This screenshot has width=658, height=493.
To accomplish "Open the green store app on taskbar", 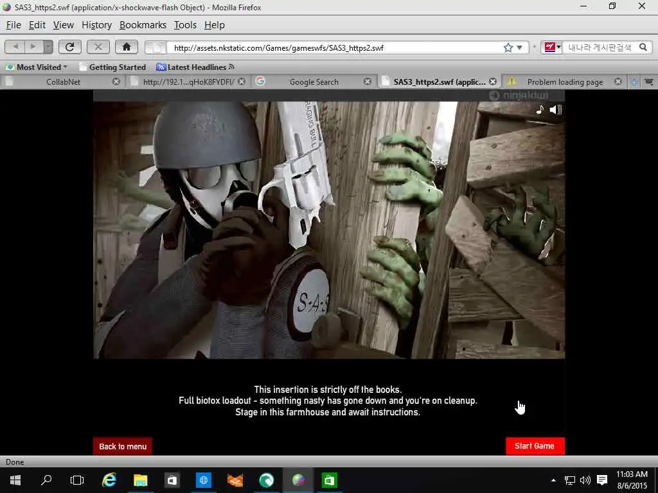I will [x=330, y=480].
